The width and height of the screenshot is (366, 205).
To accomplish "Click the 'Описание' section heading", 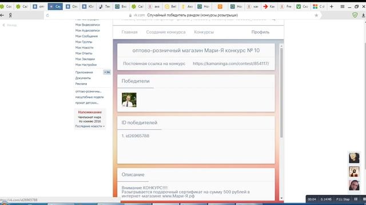I will click(x=133, y=175).
